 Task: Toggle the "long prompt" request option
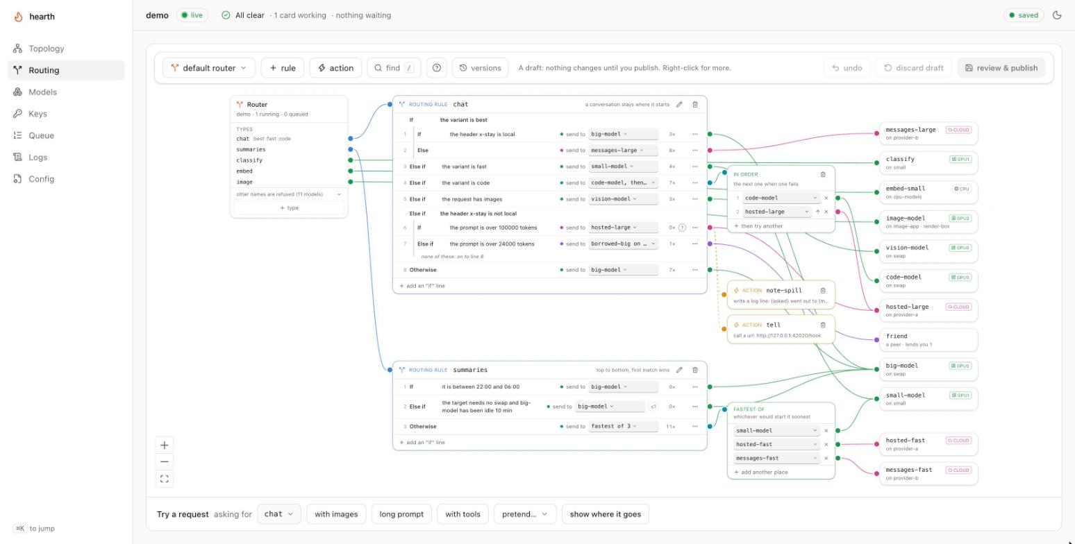click(401, 514)
